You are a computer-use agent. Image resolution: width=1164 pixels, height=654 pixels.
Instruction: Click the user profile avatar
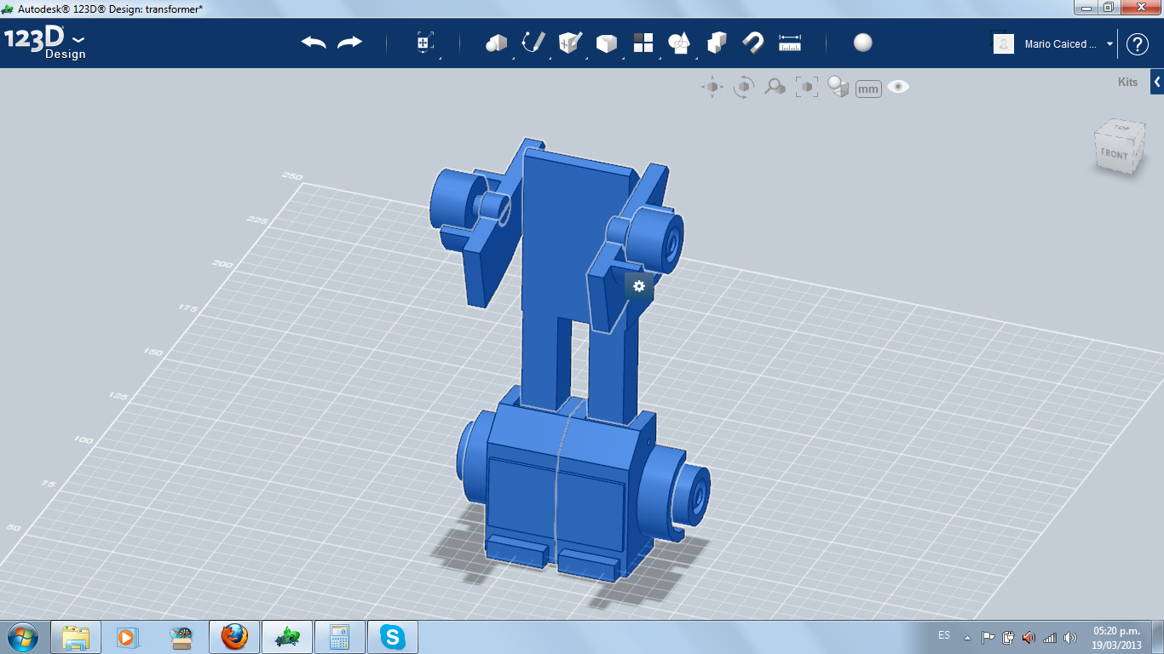pyautogui.click(x=1004, y=43)
